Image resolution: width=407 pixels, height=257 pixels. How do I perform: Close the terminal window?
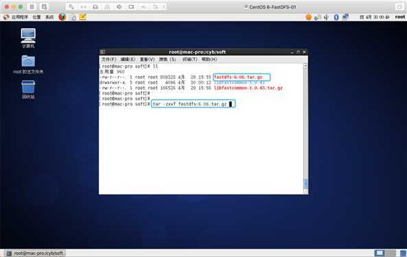[x=304, y=52]
